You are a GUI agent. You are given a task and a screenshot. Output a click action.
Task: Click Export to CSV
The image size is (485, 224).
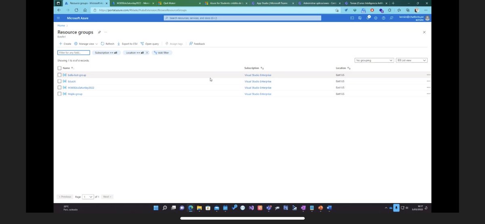[127, 44]
